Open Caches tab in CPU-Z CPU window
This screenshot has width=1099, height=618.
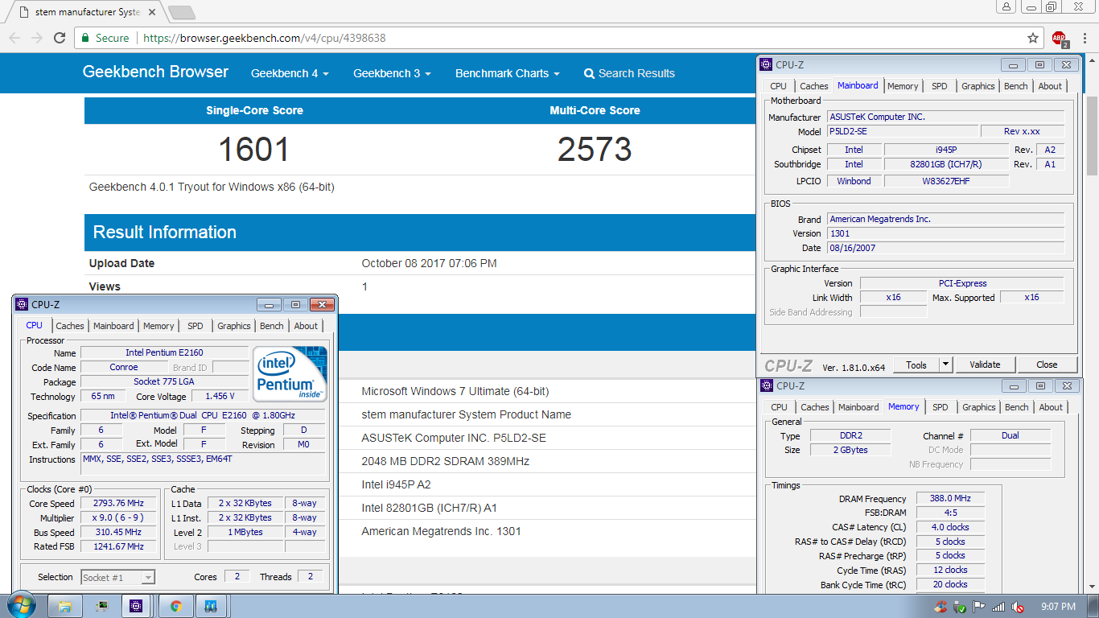(70, 326)
